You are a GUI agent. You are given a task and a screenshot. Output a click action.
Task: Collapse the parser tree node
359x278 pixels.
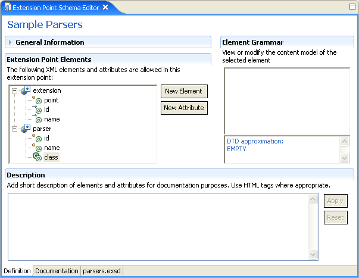click(14, 129)
